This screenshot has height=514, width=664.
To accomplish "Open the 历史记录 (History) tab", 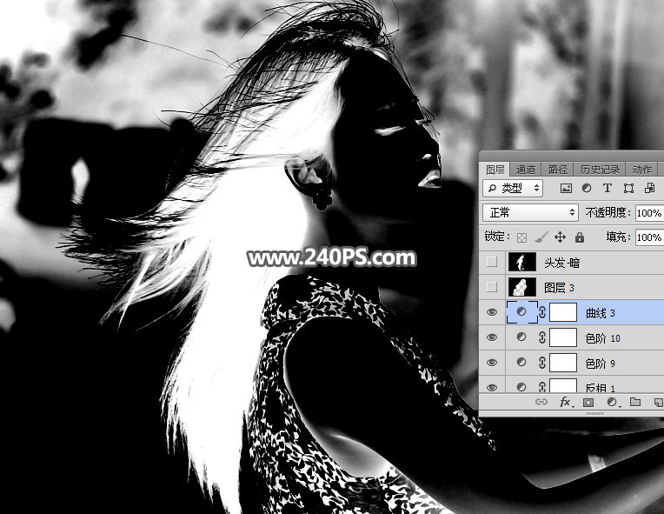I will click(x=600, y=170).
